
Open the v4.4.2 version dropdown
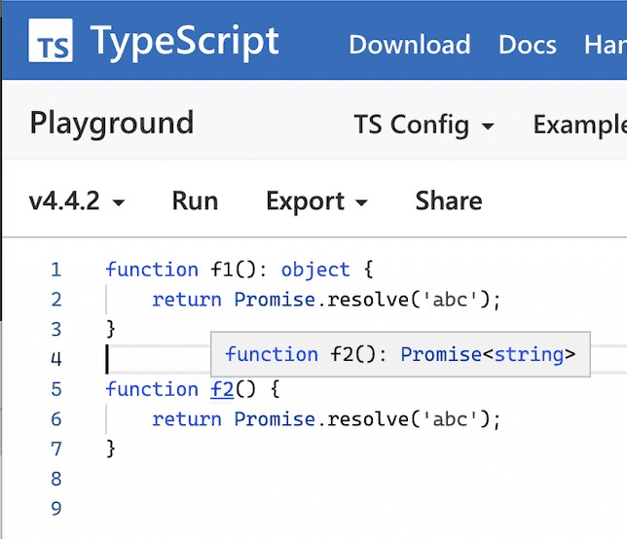click(77, 201)
